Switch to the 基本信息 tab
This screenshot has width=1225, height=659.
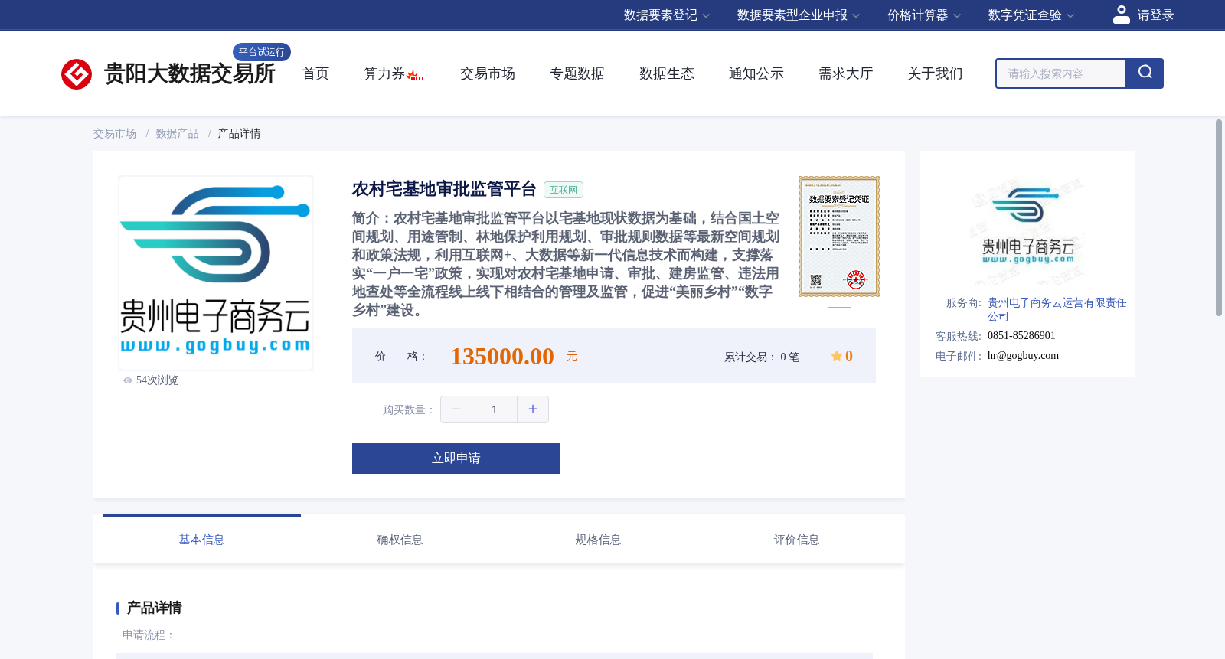point(201,540)
